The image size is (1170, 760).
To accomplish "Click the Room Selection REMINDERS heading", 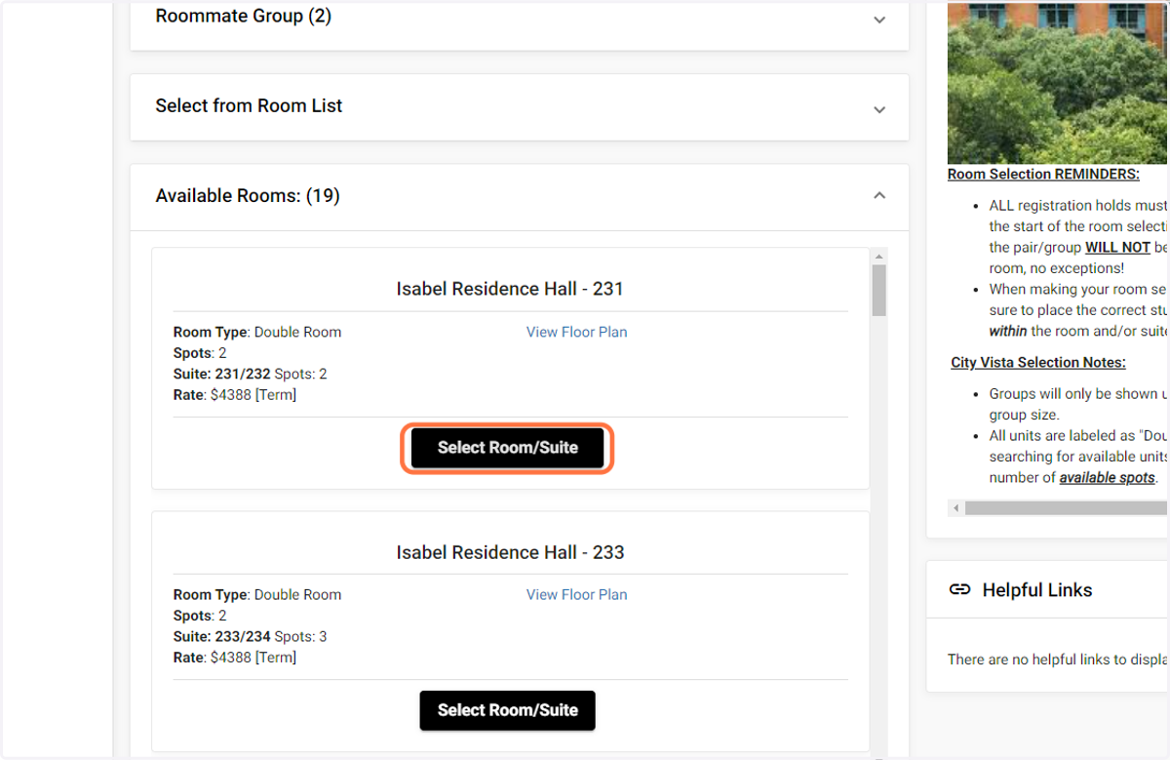I will click(1043, 174).
